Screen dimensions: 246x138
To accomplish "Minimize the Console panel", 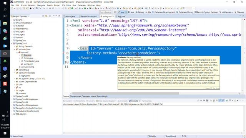I will coord(240,100).
